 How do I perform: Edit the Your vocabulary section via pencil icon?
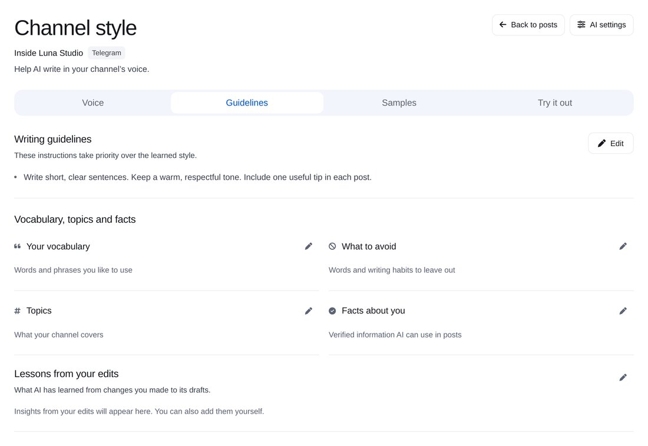click(x=309, y=246)
